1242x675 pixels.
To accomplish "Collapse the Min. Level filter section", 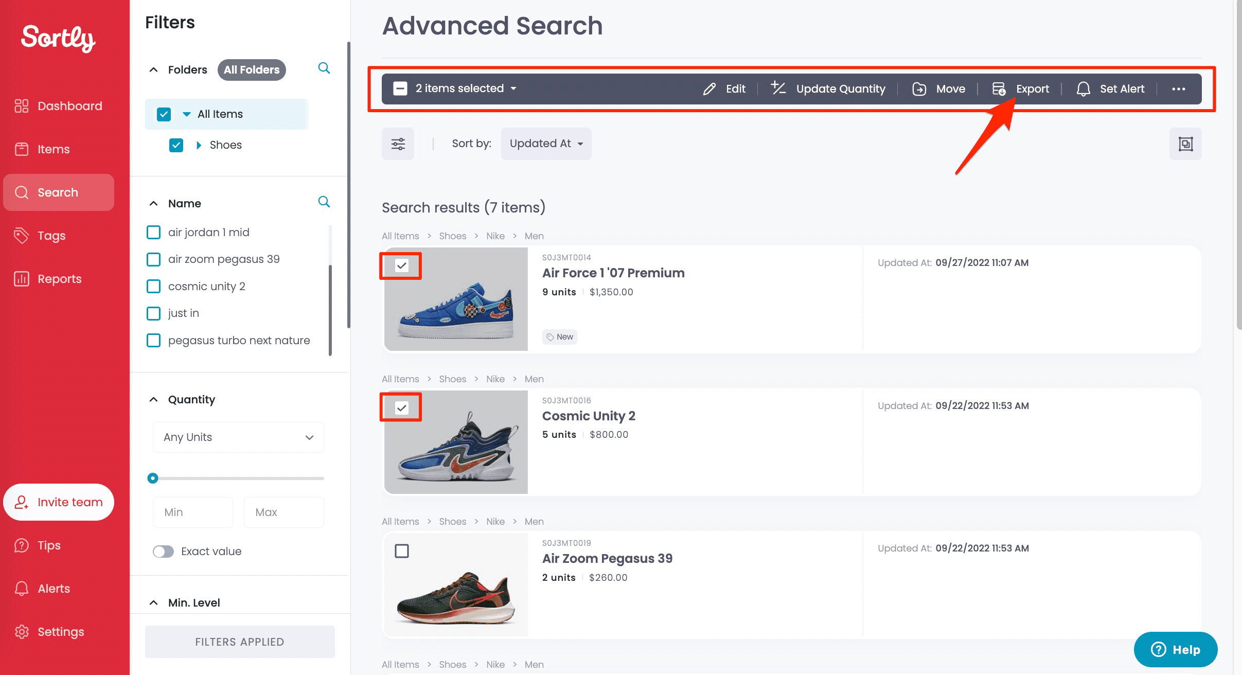I will tap(153, 602).
